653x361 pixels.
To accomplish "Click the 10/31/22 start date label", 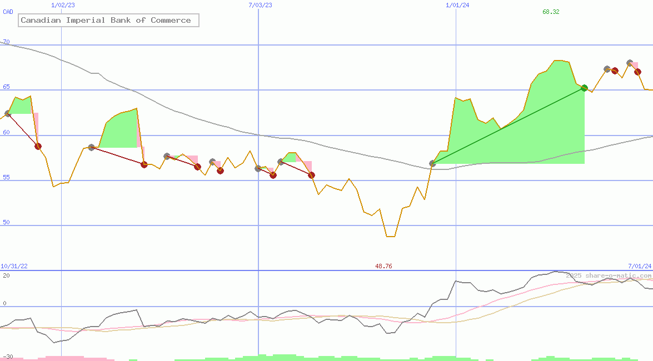I will point(14,267).
